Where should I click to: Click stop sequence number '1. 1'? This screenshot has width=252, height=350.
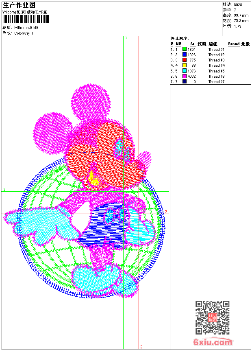click(x=174, y=49)
